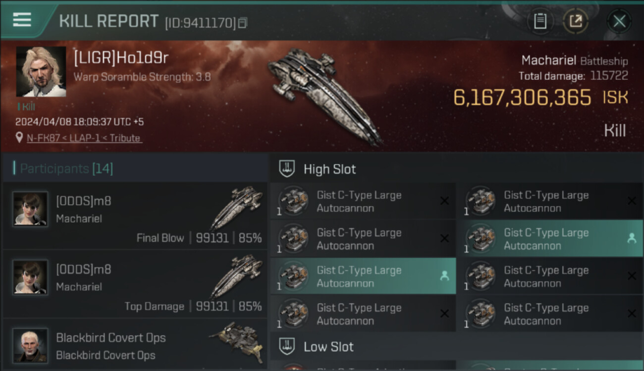Open the N-FK87 location link
Viewport: 644px width, 371px height.
pos(84,138)
